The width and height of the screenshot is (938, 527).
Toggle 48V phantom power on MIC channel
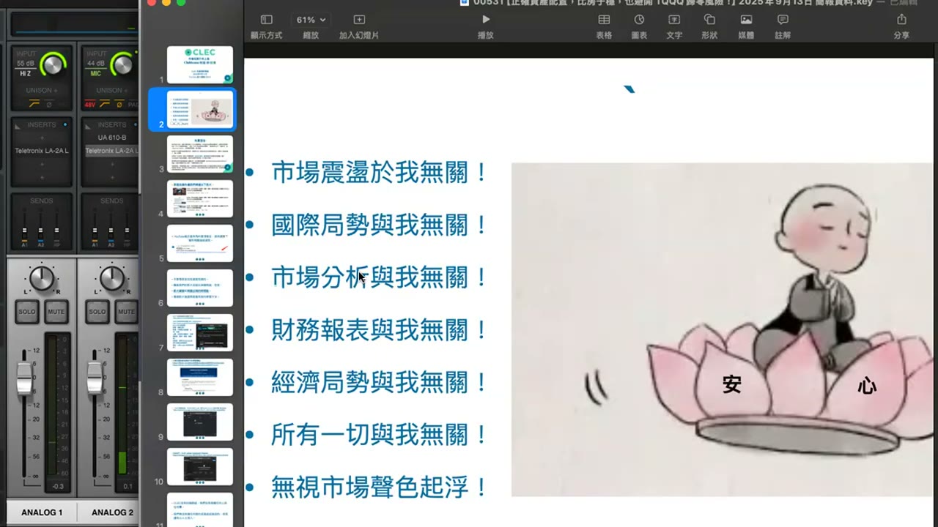[x=90, y=105]
